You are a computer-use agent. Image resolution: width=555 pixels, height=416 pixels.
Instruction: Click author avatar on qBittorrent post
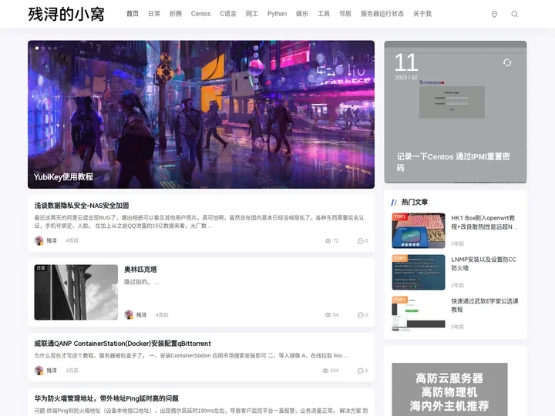click(x=39, y=371)
